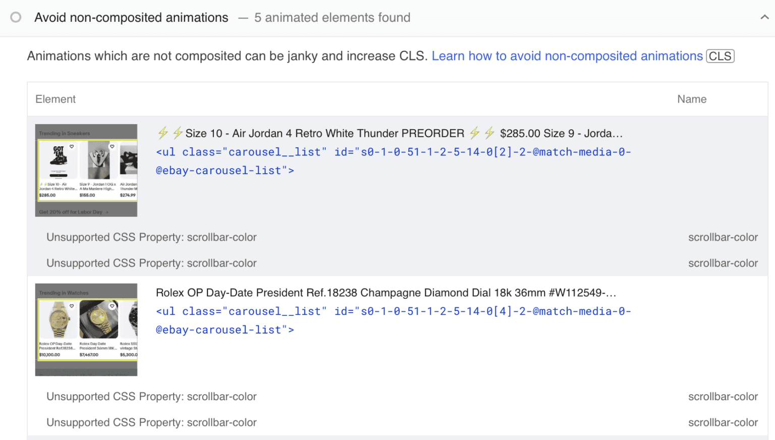
Task: Click the lightning emoji before "$285.00"
Action: pyautogui.click(x=489, y=133)
